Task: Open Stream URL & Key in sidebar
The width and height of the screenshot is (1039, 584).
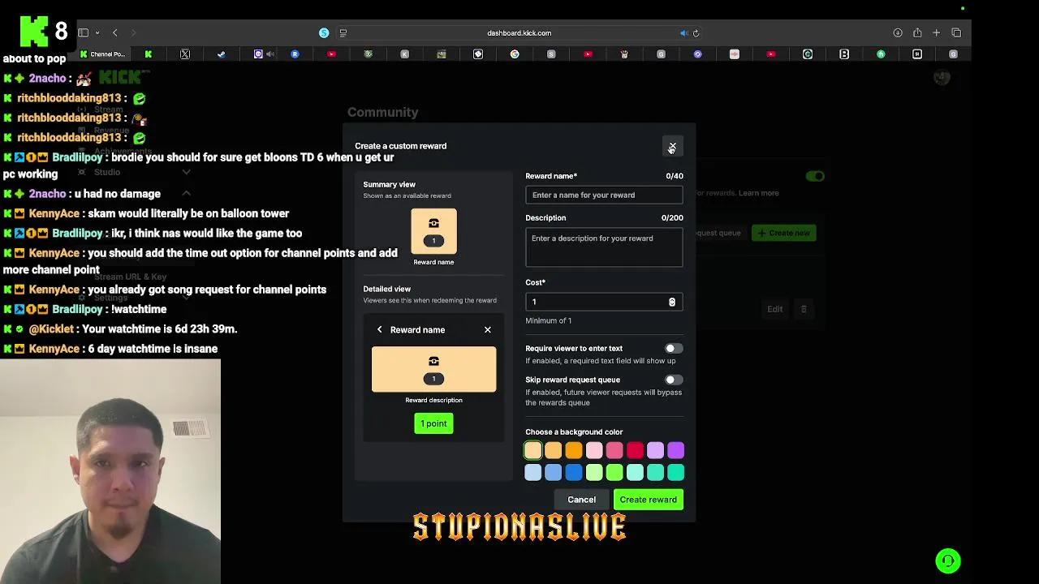Action: click(130, 277)
